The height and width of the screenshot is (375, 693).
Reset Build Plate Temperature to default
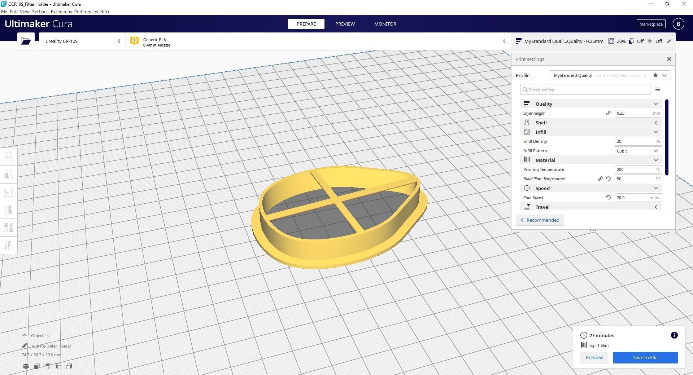coord(608,179)
